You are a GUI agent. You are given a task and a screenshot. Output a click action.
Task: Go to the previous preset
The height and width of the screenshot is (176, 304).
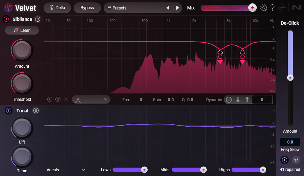pos(168,8)
